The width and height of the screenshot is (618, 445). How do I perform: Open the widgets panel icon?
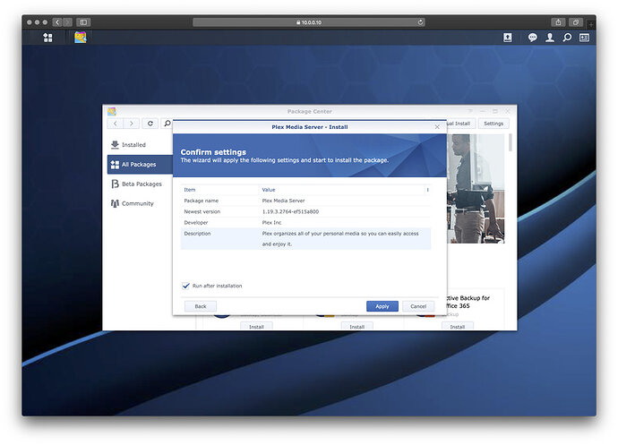click(584, 38)
